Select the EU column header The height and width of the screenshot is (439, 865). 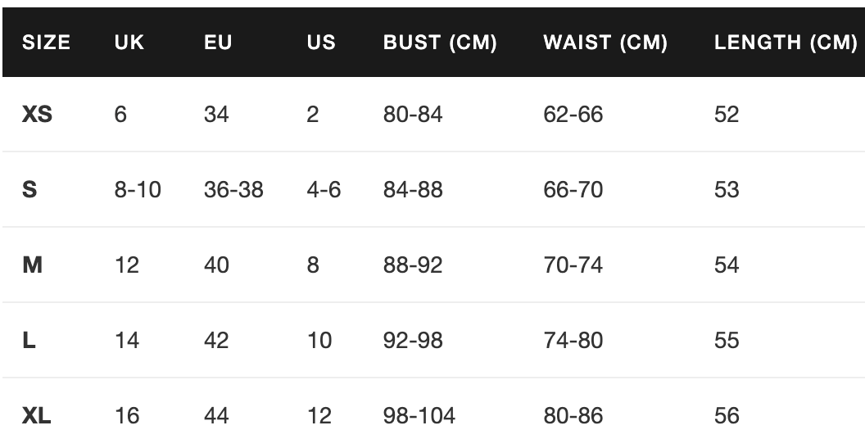click(x=218, y=43)
